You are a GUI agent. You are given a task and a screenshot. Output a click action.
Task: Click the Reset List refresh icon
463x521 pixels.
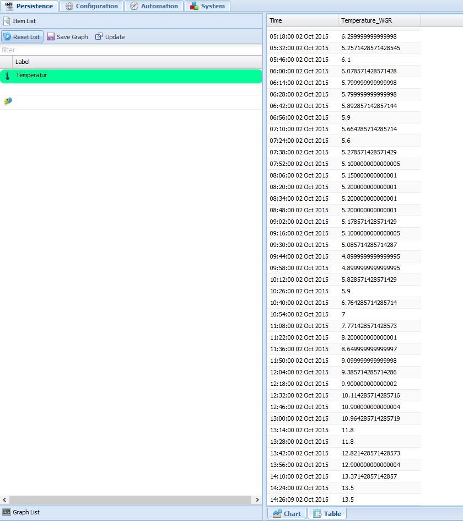7,36
